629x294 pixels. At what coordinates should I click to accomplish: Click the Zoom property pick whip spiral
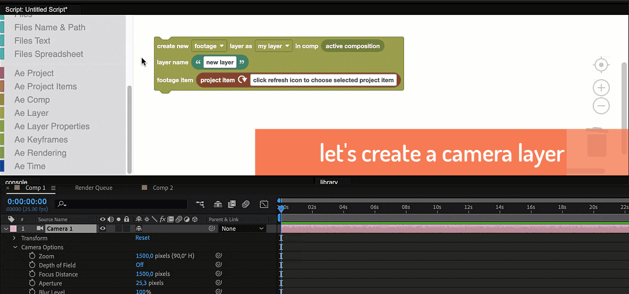(x=219, y=256)
